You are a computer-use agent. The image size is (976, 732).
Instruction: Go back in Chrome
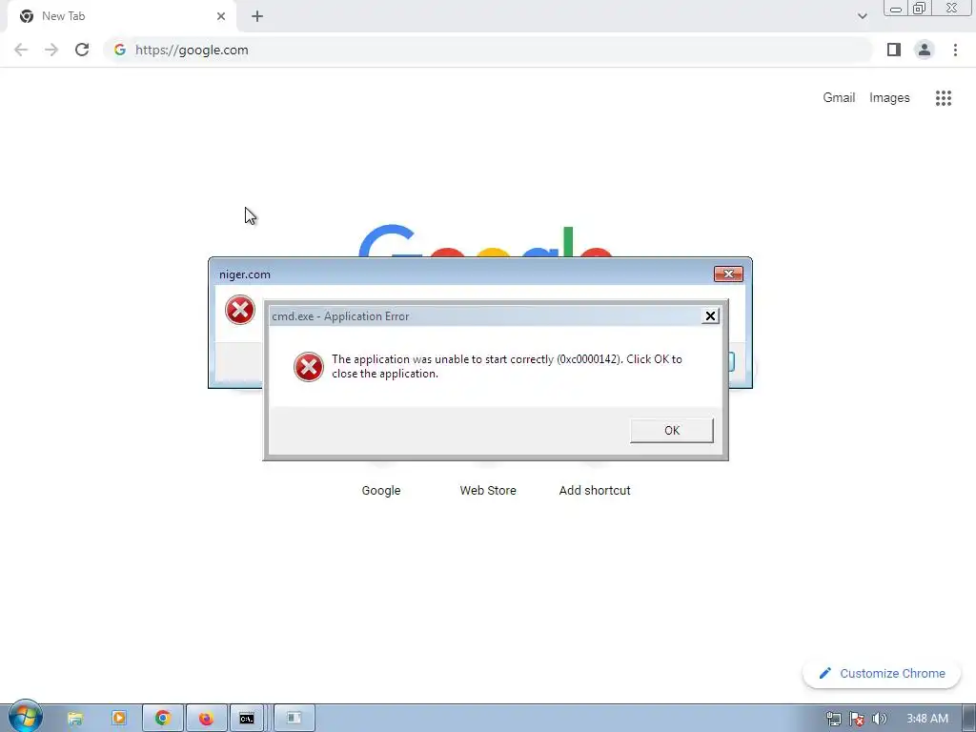point(21,50)
